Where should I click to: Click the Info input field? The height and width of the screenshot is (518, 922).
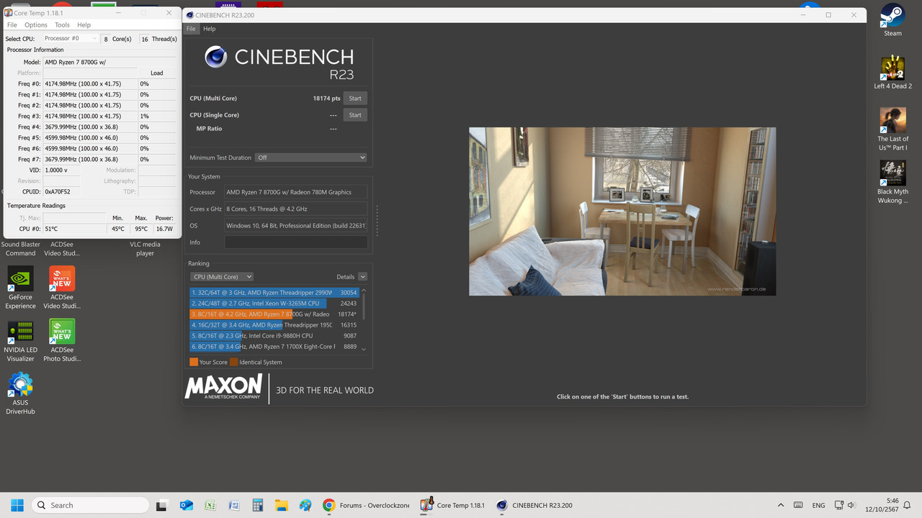pyautogui.click(x=296, y=242)
